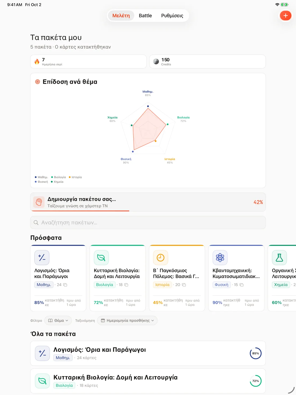
Task: Switch to the Ρυθμίσεις tab
Action: (172, 16)
